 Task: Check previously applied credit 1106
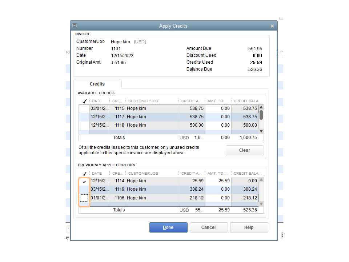tap(84, 198)
